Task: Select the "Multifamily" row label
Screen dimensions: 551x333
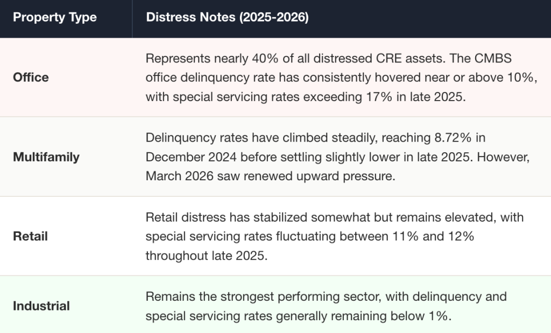Action: [x=46, y=157]
